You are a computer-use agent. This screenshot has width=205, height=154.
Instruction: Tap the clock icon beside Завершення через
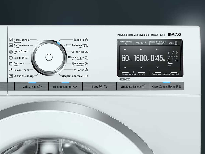[x=164, y=43]
